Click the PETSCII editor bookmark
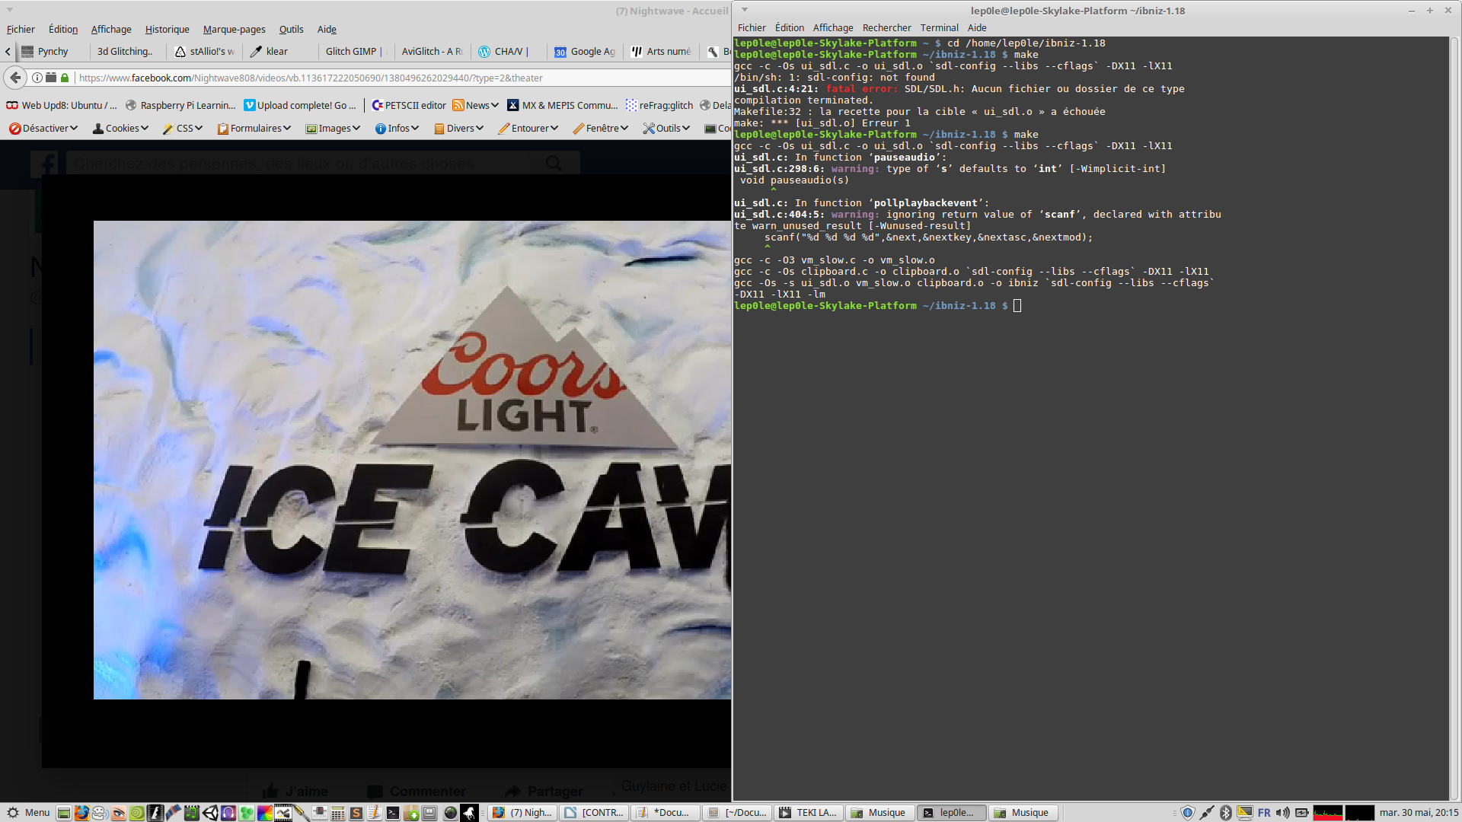1462x822 pixels. pos(409,106)
